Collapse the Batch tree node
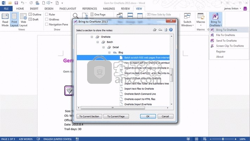This screenshot has height=141, width=250. point(98,42)
